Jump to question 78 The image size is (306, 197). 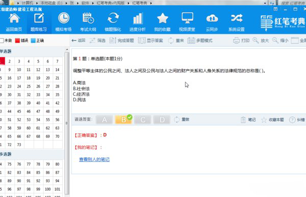click(x=38, y=164)
